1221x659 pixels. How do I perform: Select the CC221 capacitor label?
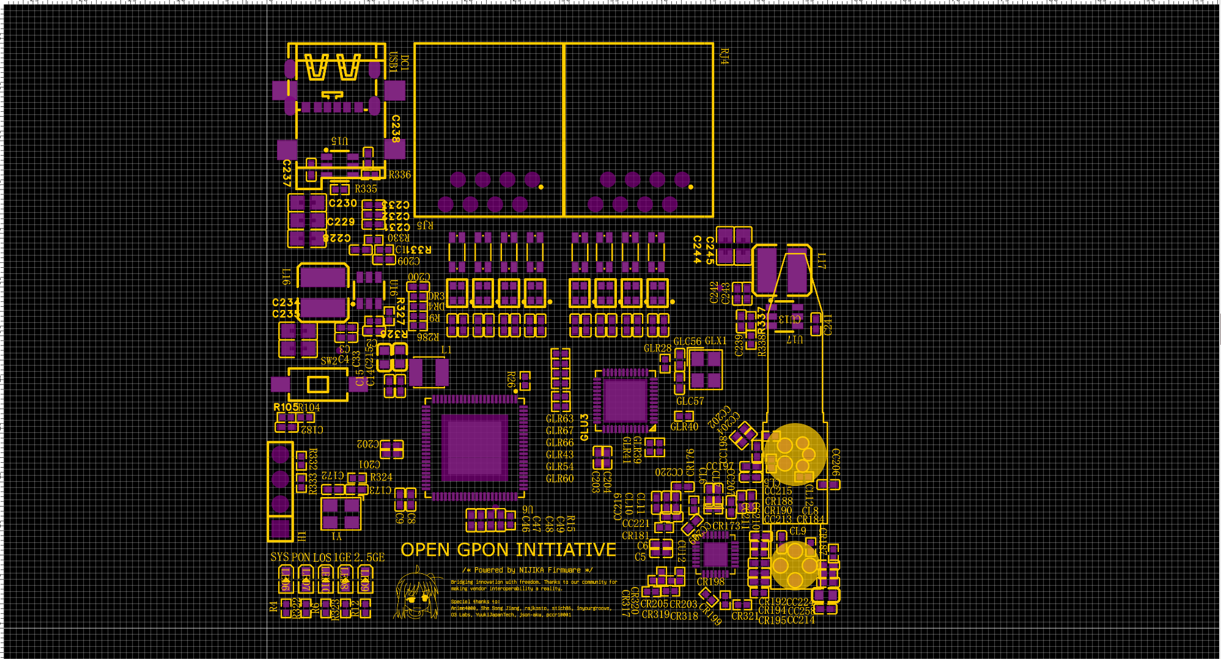tap(636, 523)
